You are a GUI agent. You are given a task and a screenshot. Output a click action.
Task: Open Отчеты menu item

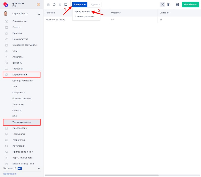(17, 27)
